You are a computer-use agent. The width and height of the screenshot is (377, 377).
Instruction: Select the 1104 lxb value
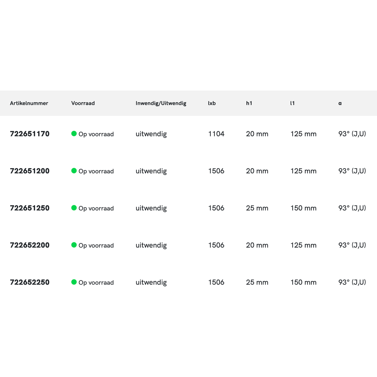pos(216,134)
